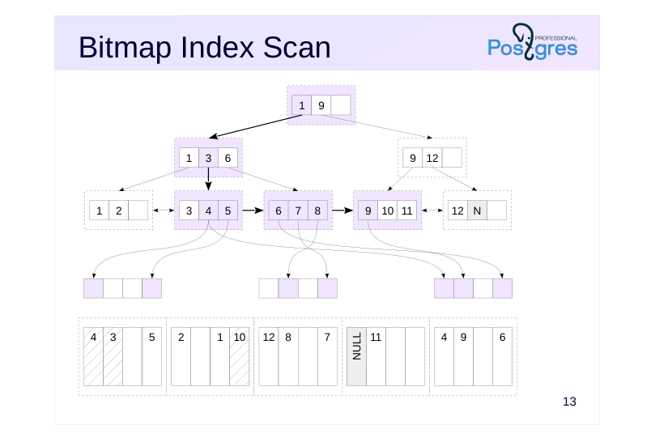Click value "11" in the fourth heap page
Screen dimensions: 655x438
(376, 356)
